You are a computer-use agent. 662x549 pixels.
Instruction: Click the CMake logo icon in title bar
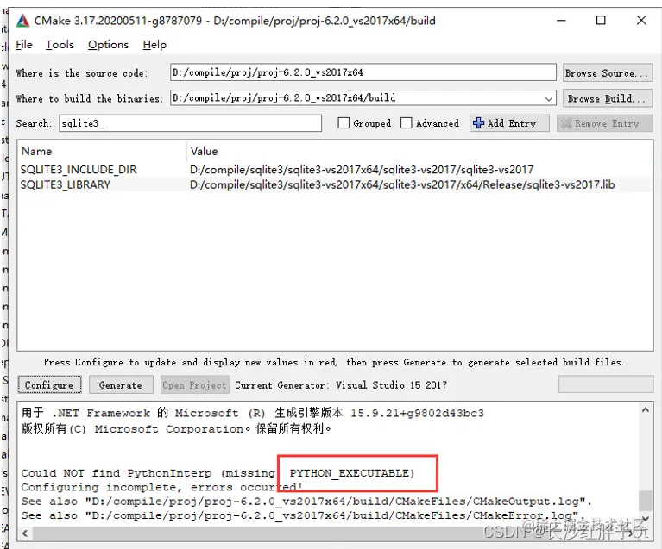tap(22, 21)
